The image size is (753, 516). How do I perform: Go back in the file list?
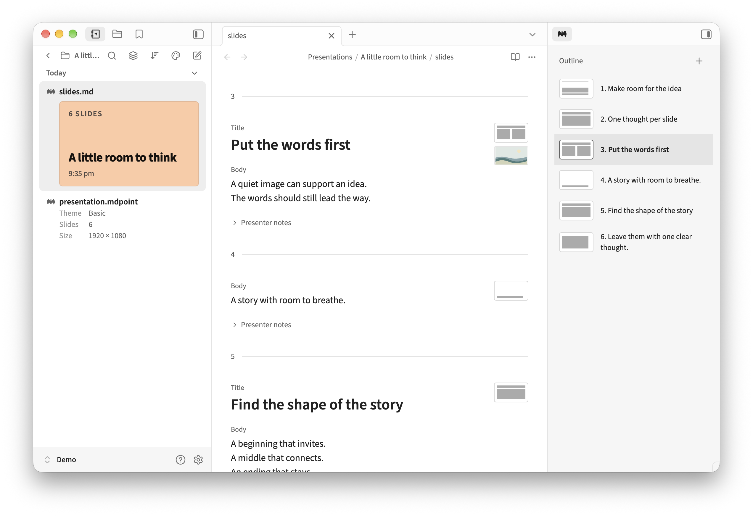[x=48, y=56]
